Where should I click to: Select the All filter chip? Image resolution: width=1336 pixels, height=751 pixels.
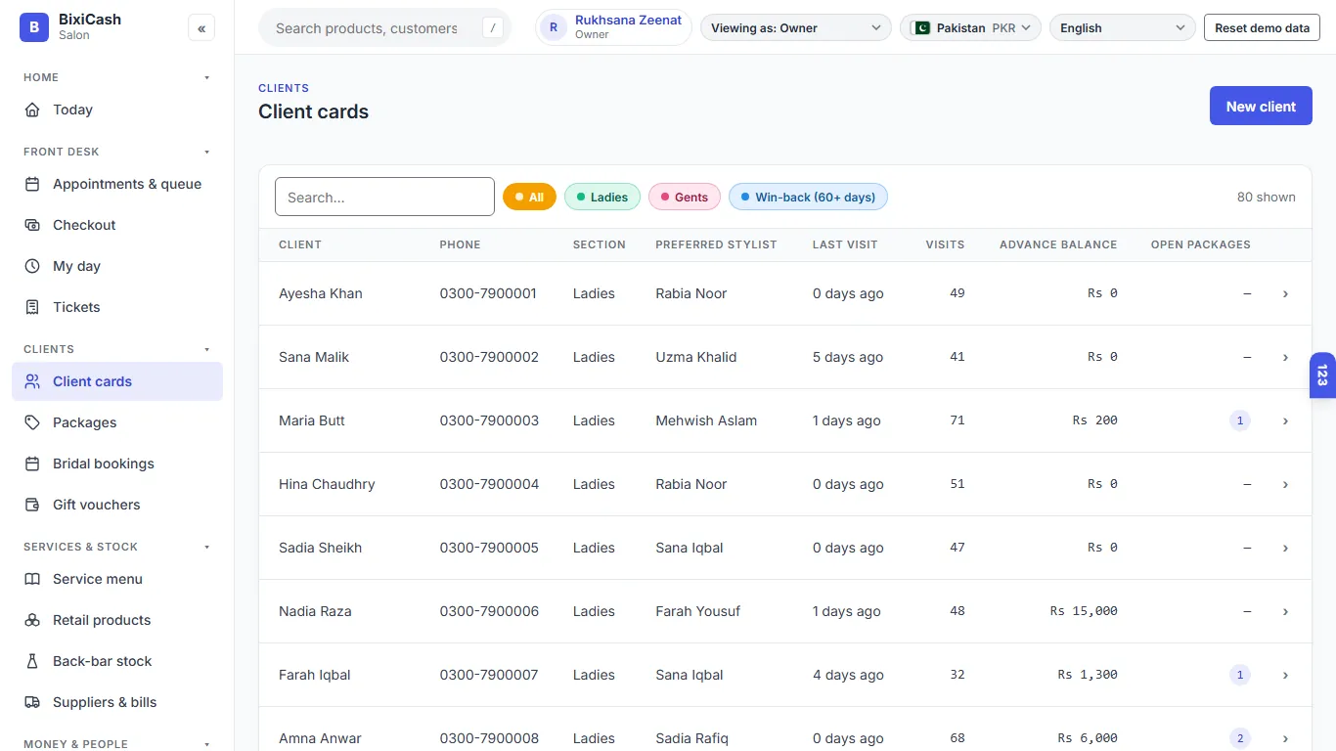click(529, 197)
